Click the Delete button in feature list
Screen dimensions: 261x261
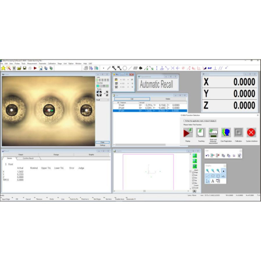168,99
